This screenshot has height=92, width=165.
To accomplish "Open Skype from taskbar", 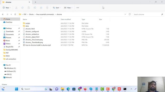I will (91, 89).
